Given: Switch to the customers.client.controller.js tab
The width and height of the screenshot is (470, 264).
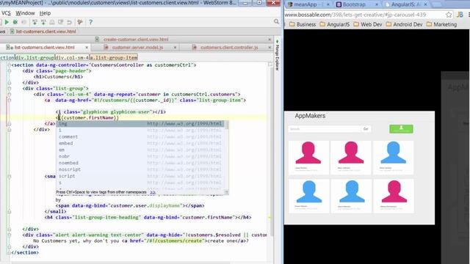Looking at the screenshot, I should [229, 47].
